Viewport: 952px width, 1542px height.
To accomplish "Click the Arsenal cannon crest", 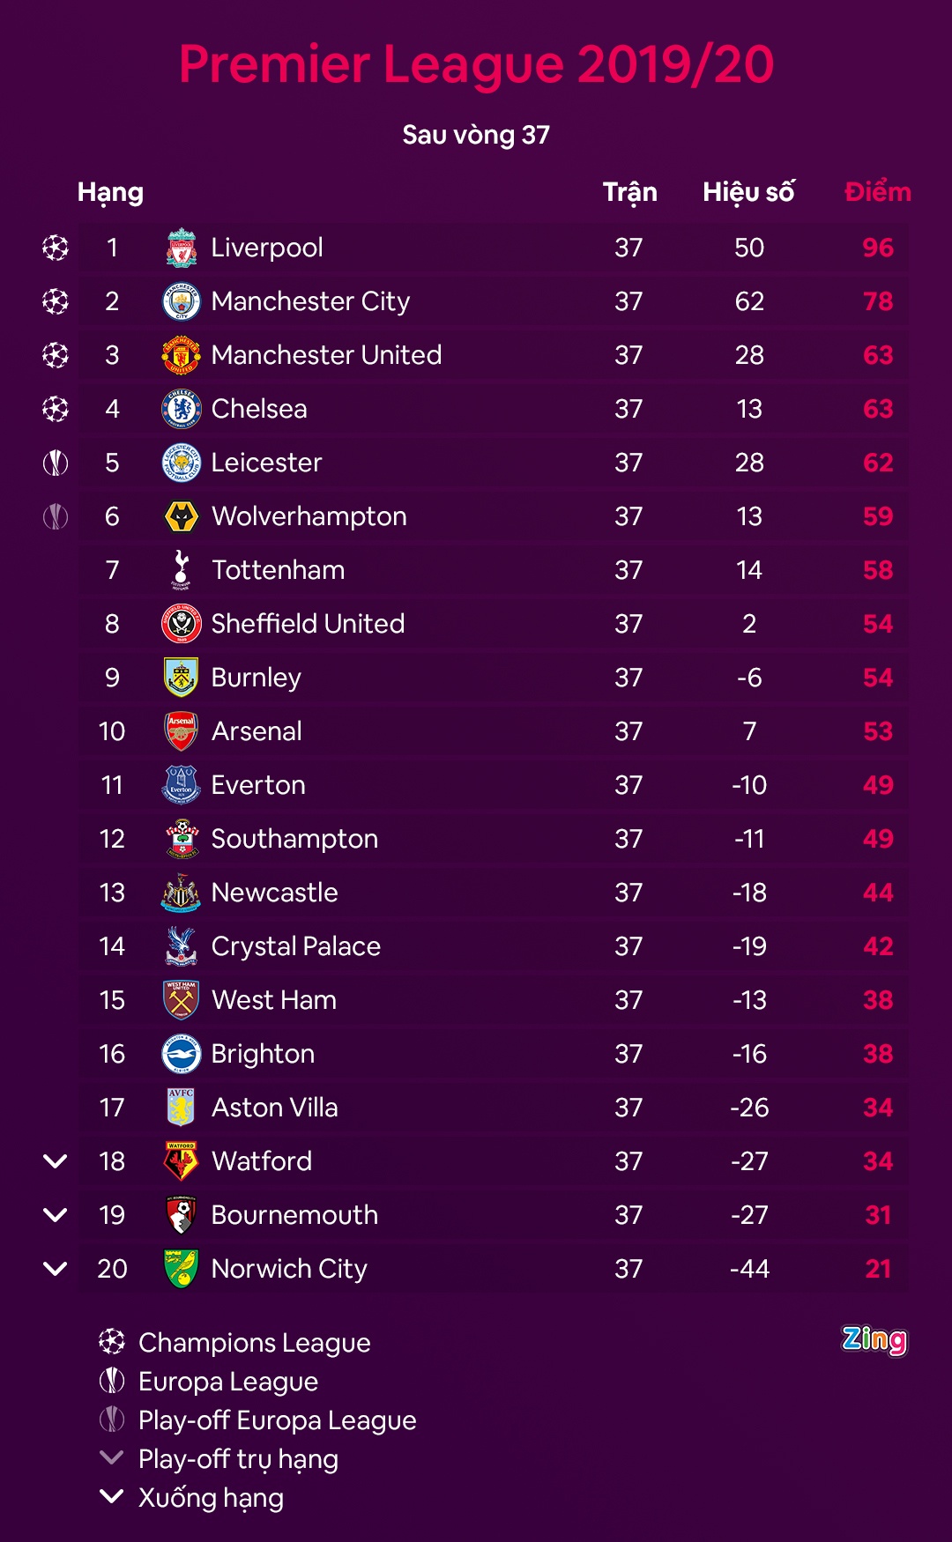I will tap(182, 731).
